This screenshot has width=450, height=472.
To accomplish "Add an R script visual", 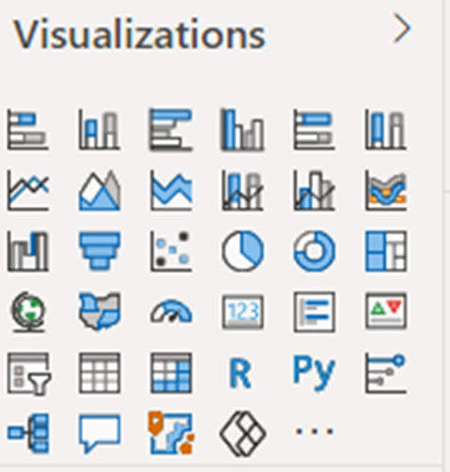I will [240, 374].
